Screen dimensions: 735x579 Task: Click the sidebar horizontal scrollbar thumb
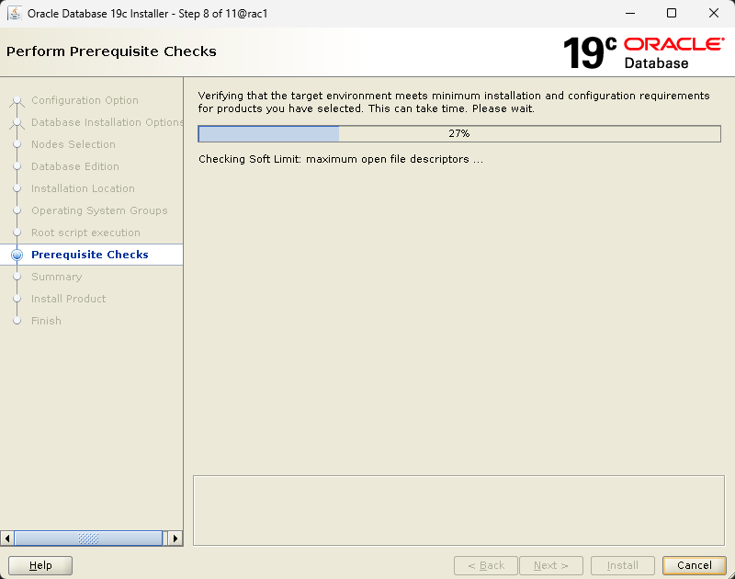(x=88, y=539)
